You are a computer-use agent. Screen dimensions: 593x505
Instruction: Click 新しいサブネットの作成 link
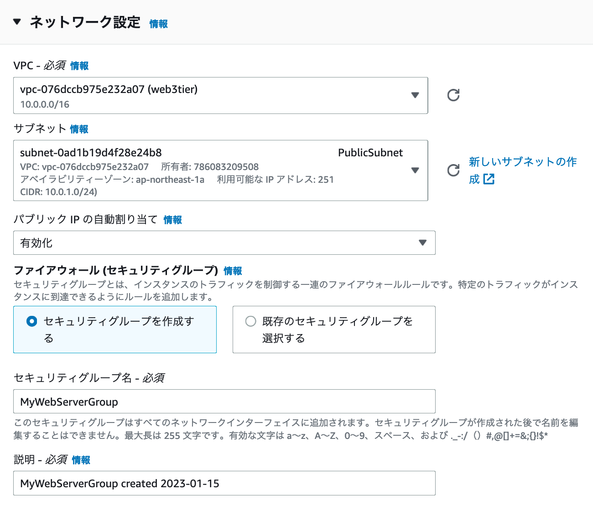click(522, 162)
